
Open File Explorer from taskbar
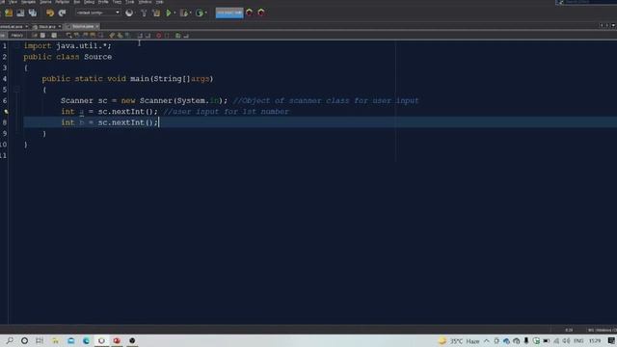[x=56, y=340]
